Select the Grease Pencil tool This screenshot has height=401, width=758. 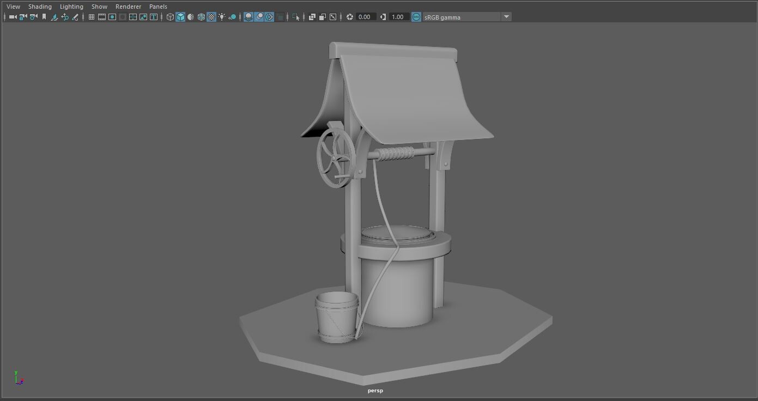coord(75,17)
